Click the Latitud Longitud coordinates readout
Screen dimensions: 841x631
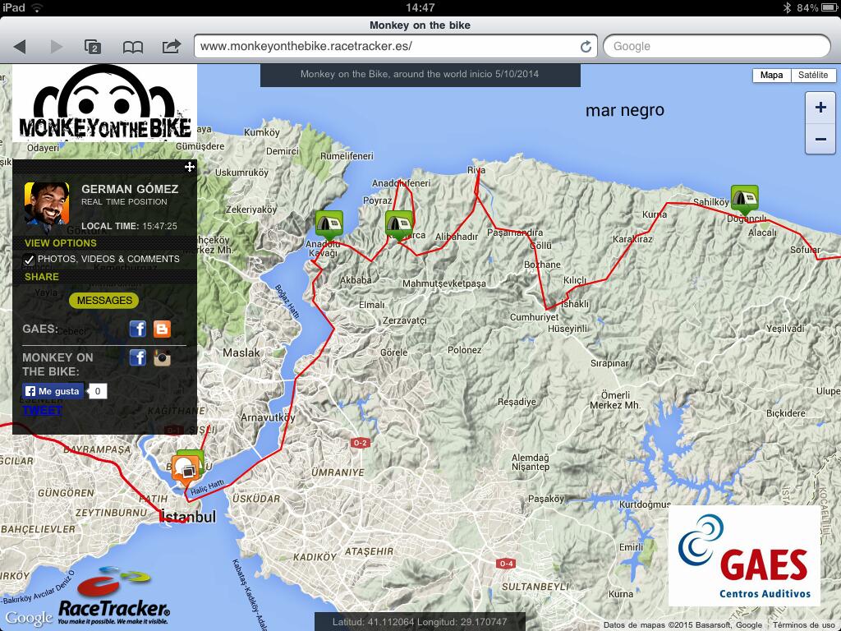[x=420, y=622]
